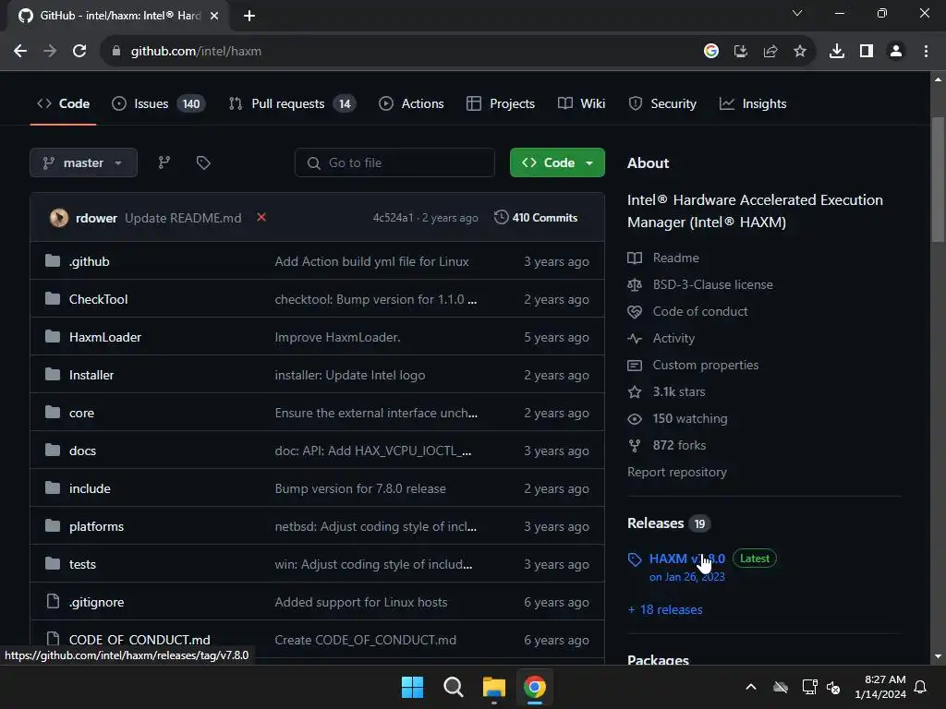The height and width of the screenshot is (709, 946).
Task: Open the Chrome profile icon
Action: click(x=896, y=52)
